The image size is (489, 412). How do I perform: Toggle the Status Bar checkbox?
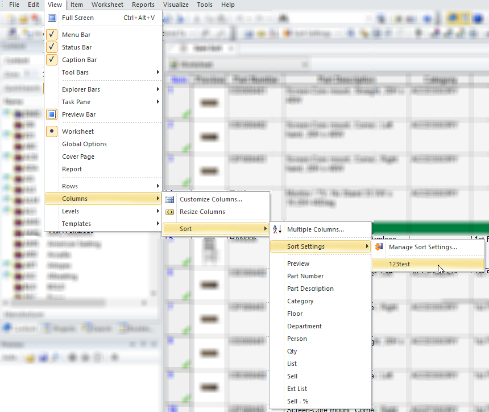52,47
